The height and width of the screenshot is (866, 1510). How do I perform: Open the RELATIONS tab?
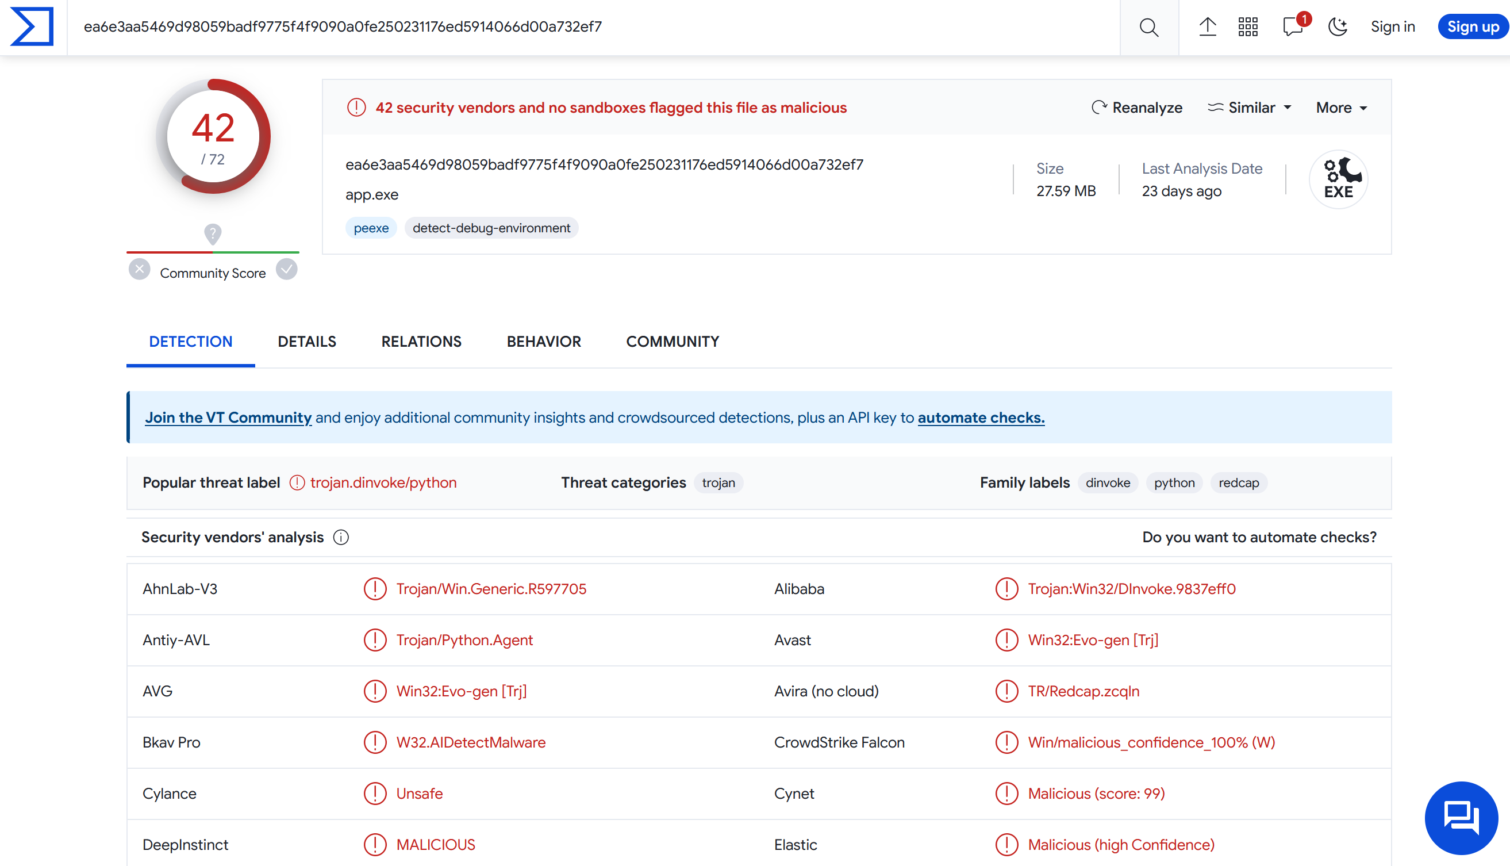click(x=421, y=342)
